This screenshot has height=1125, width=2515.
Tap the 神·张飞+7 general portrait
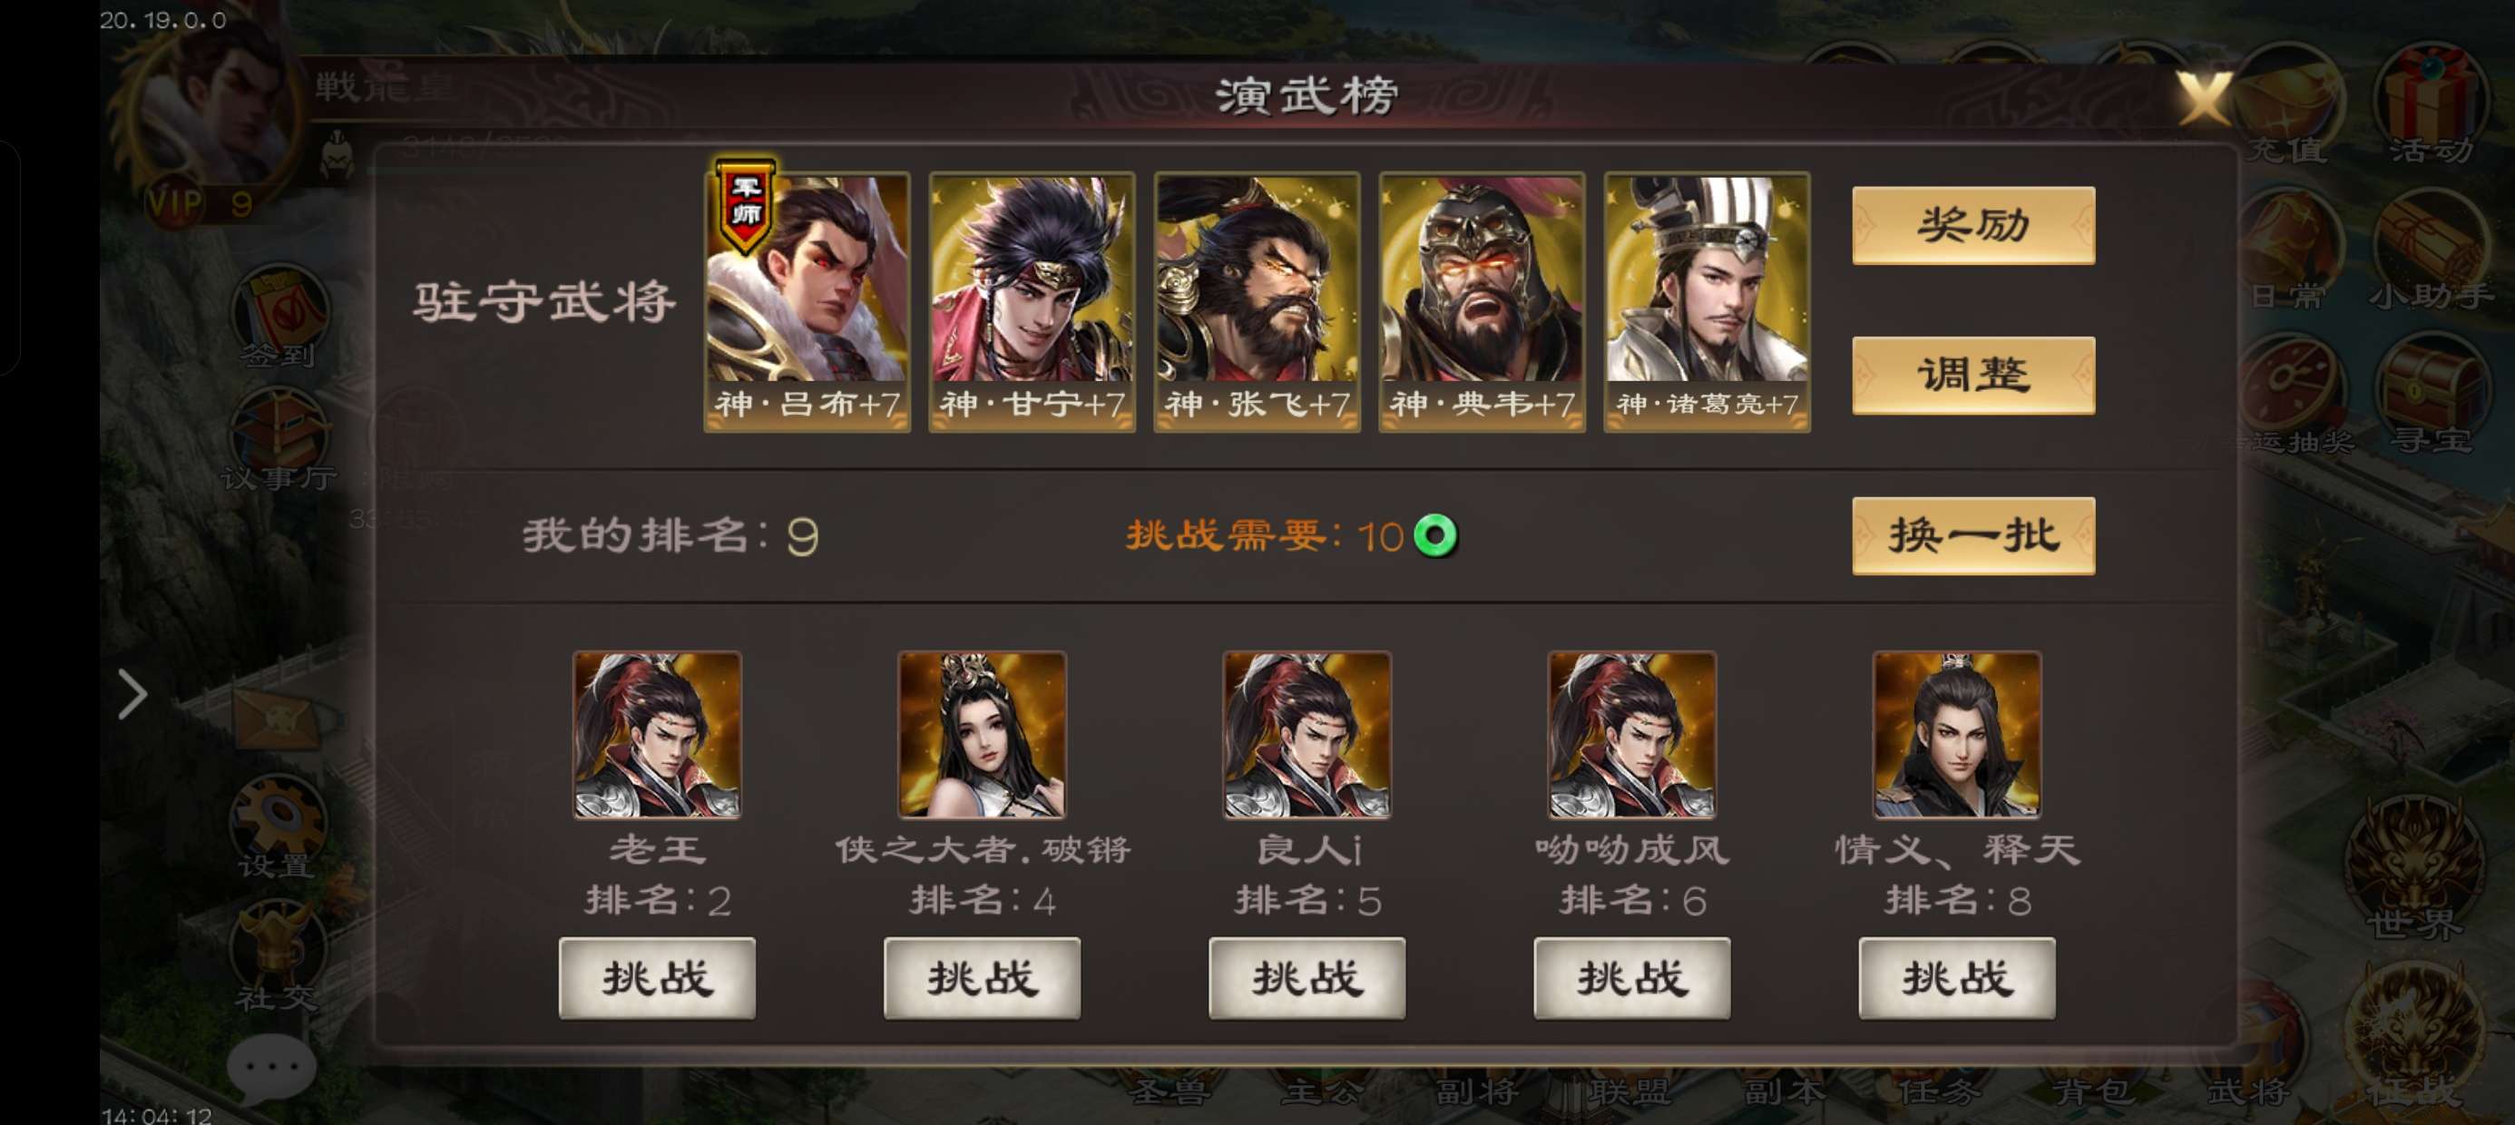(1257, 302)
